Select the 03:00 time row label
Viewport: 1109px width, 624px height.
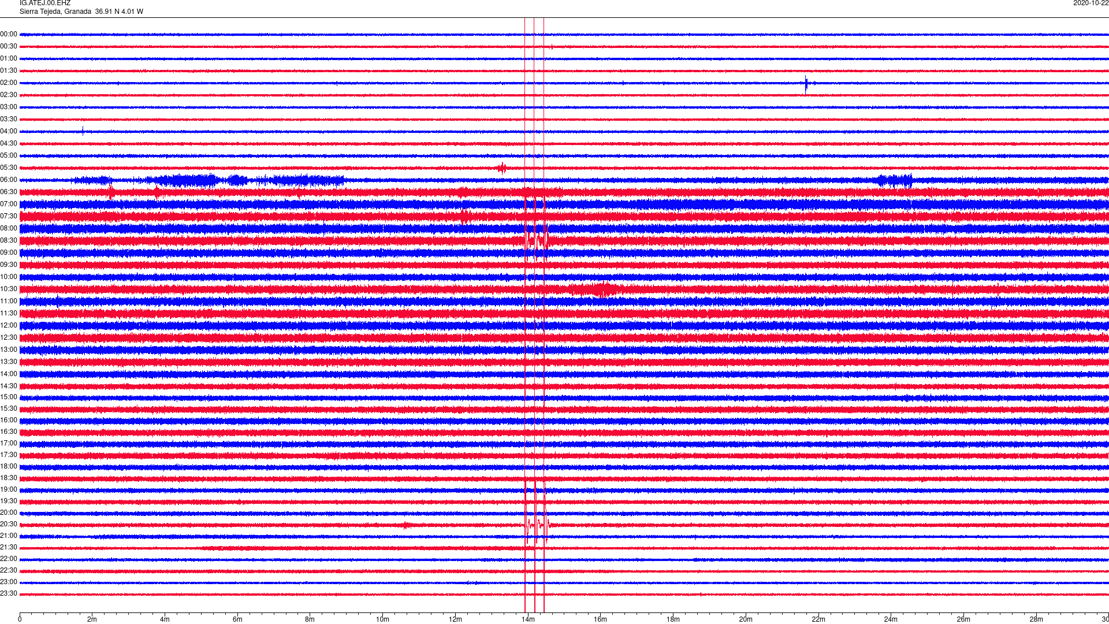tap(9, 107)
